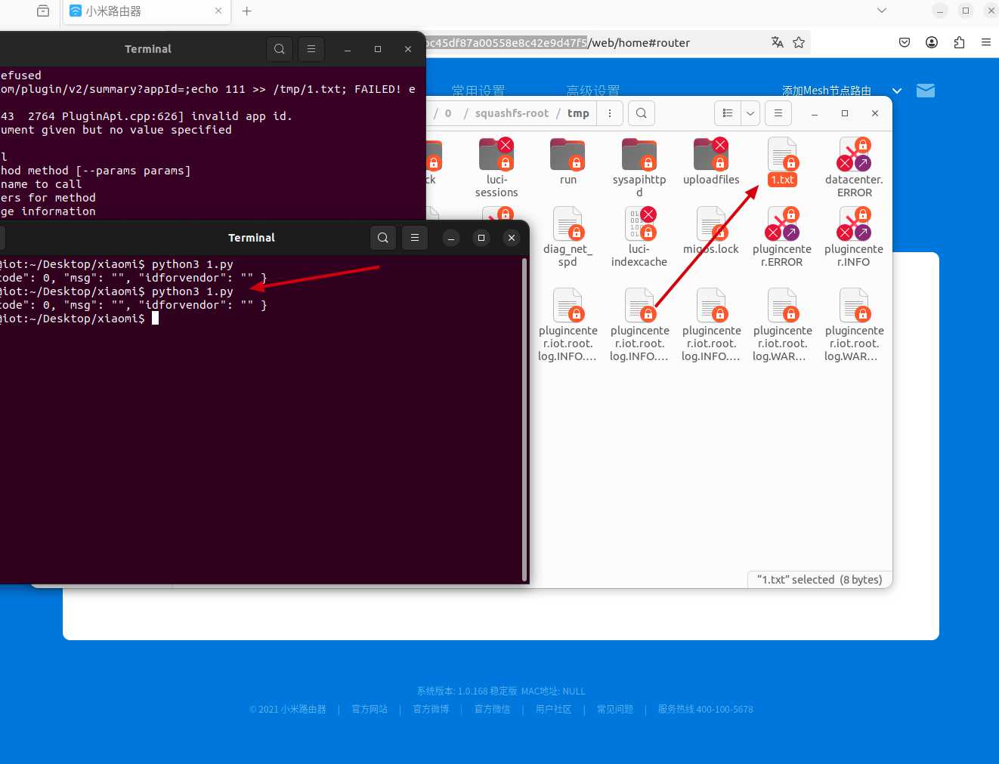Click the squashfs-root path segment
Viewport: 999px width, 764px height.
pos(512,113)
